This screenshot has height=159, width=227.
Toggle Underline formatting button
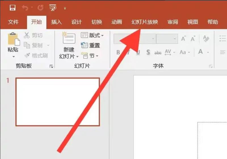click(x=138, y=52)
